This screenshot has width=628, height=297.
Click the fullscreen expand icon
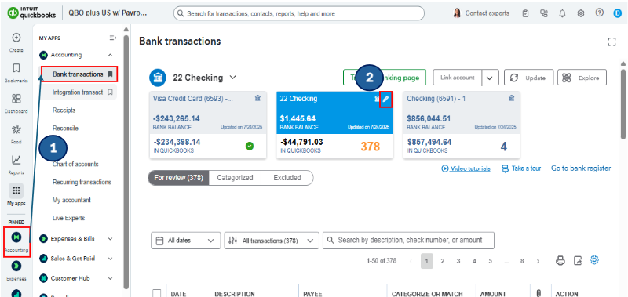click(612, 42)
